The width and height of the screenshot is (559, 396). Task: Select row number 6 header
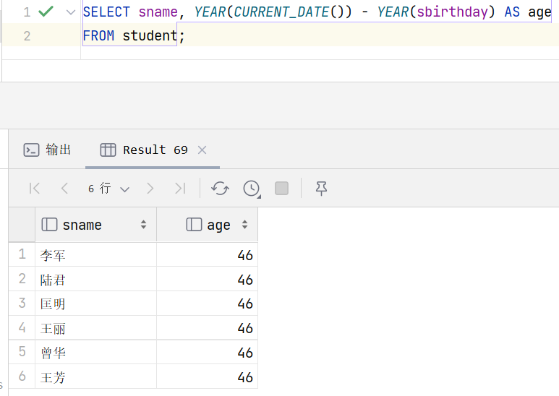[22, 376]
